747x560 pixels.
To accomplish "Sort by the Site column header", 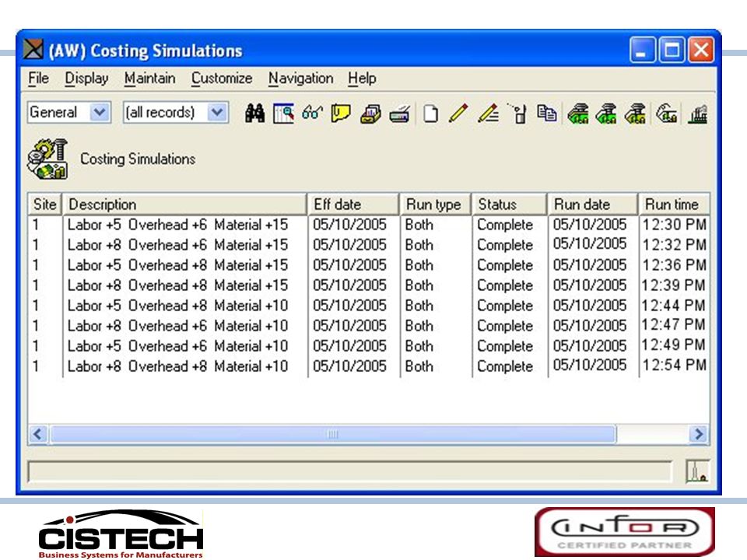I will [45, 205].
